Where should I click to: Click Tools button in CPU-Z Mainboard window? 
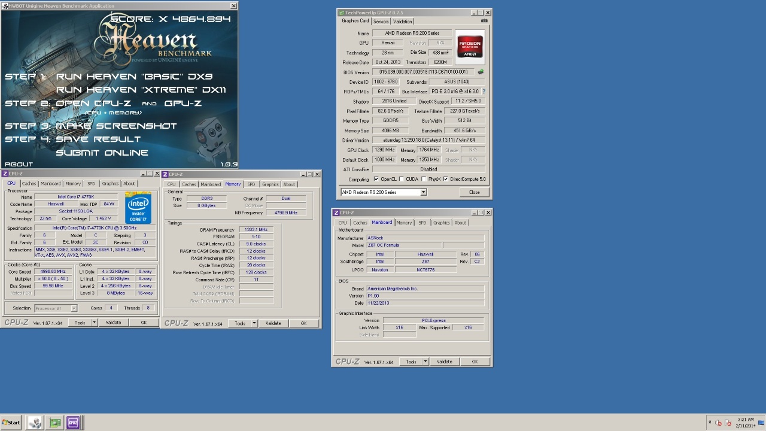pyautogui.click(x=411, y=362)
